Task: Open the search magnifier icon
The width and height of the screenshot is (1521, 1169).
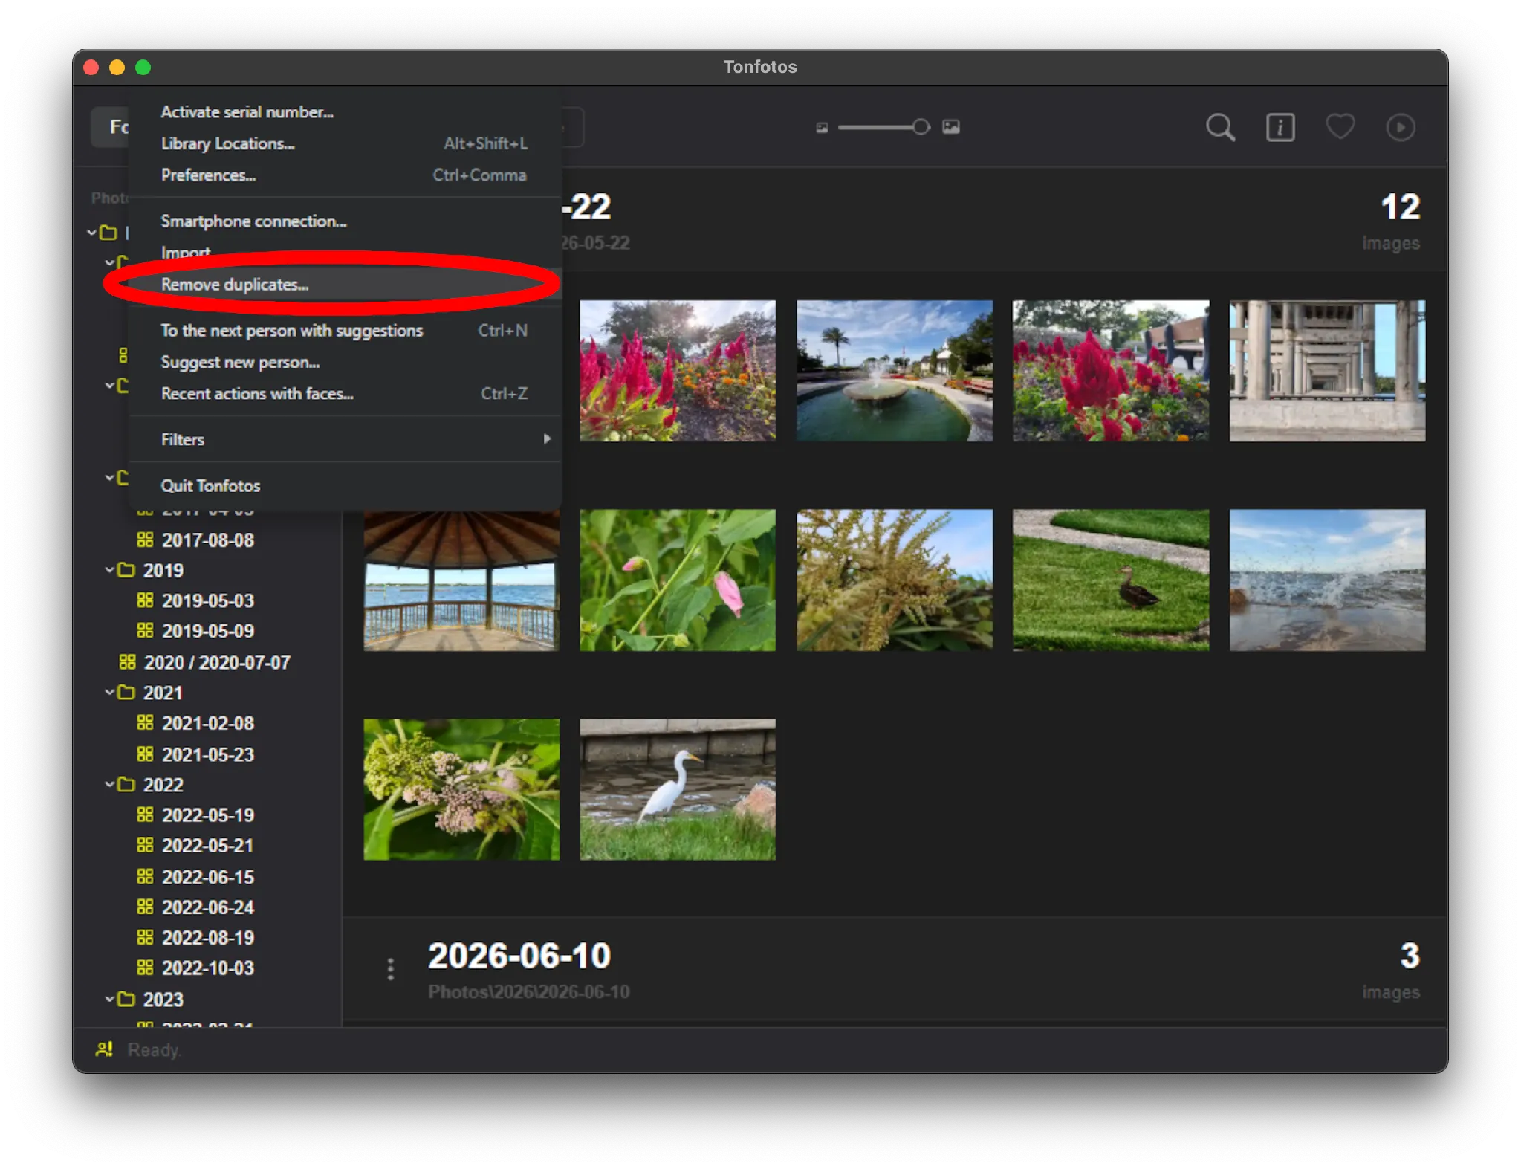Action: (x=1219, y=127)
